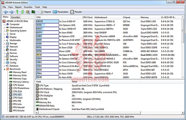The image size is (186, 120).
Task: Select FPU SinJulia benchmark
Action: 19,111
